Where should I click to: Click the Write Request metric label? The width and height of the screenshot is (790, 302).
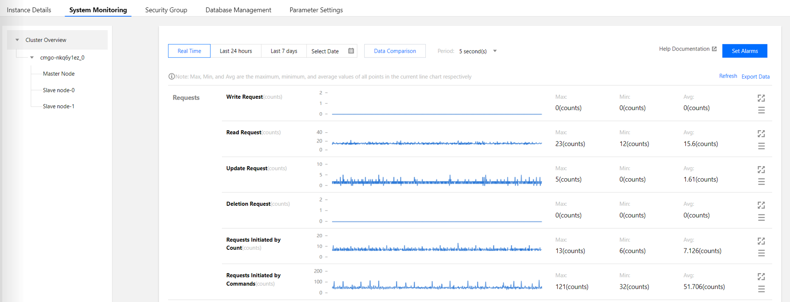point(254,97)
